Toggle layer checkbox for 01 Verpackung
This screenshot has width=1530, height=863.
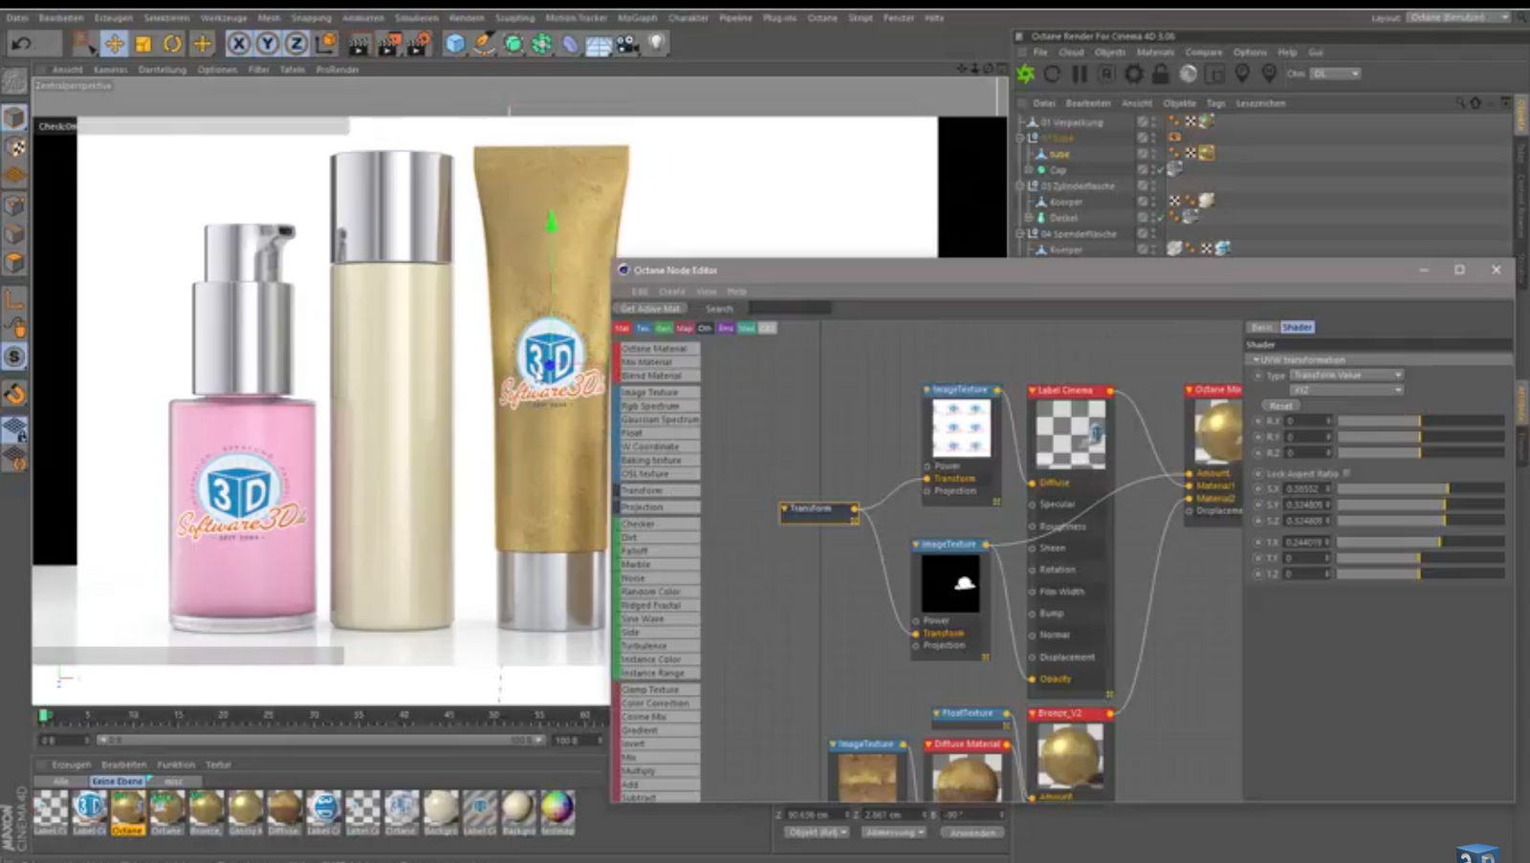pyautogui.click(x=1142, y=122)
